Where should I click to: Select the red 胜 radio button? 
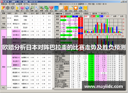point(92,16)
